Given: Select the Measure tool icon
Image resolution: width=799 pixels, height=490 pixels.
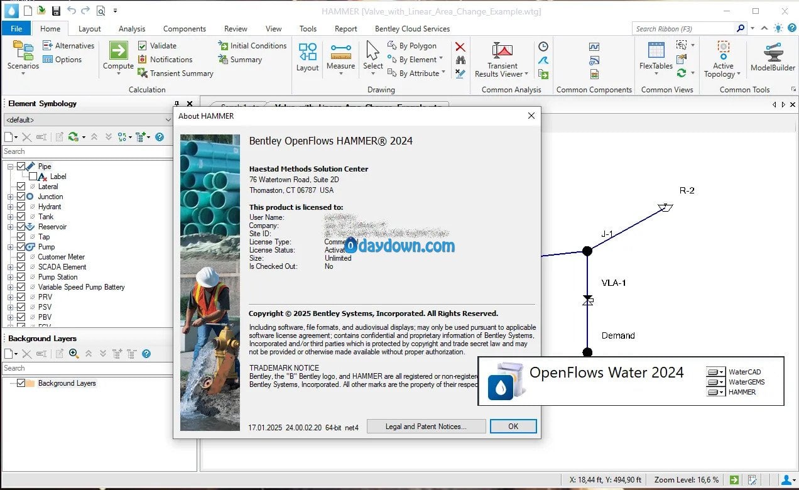Looking at the screenshot, I should tap(340, 50).
